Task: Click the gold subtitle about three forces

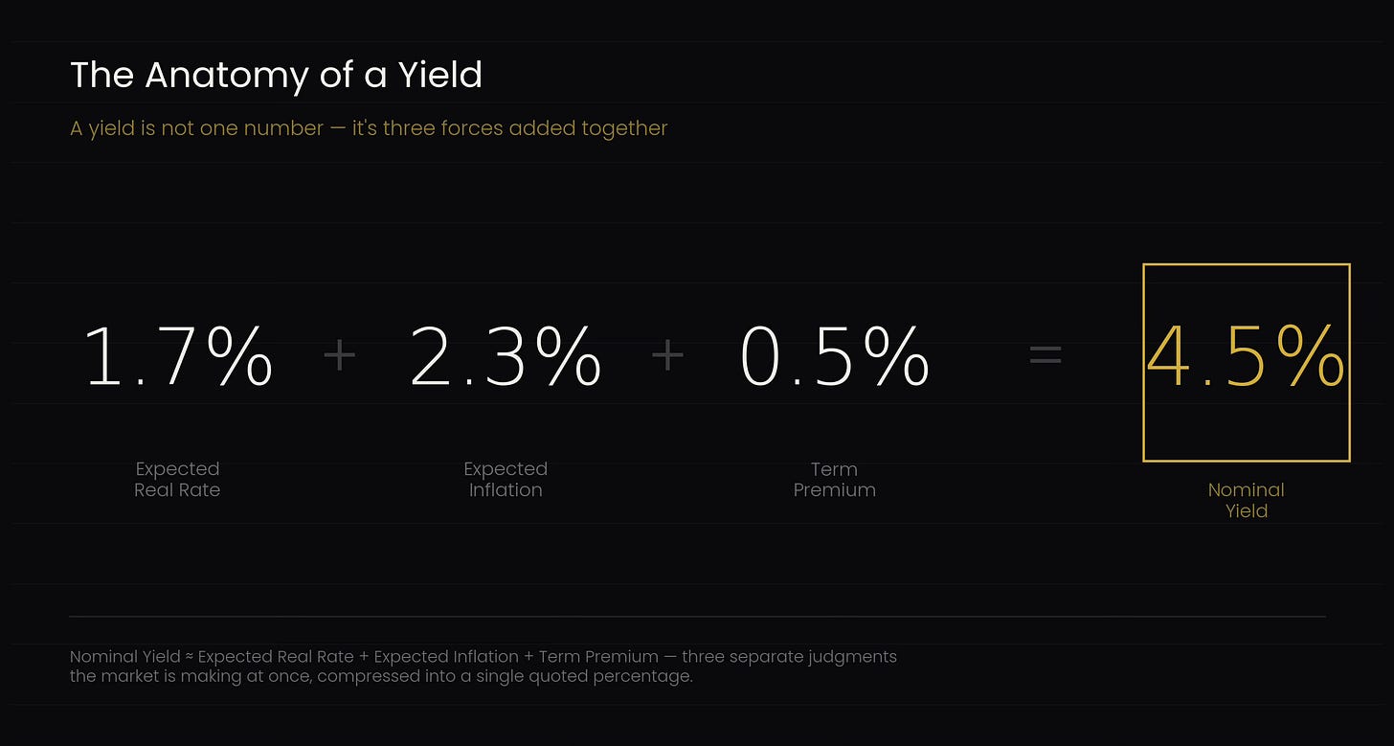Action: [x=369, y=128]
